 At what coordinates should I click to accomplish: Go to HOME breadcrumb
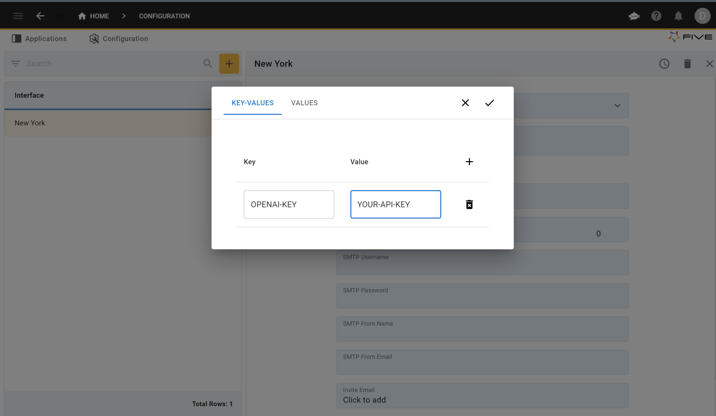[93, 16]
